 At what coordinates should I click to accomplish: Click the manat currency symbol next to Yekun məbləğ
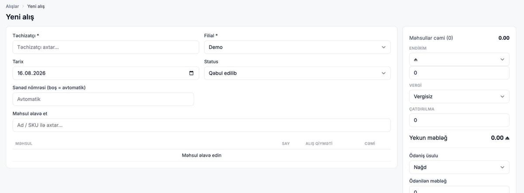507,138
